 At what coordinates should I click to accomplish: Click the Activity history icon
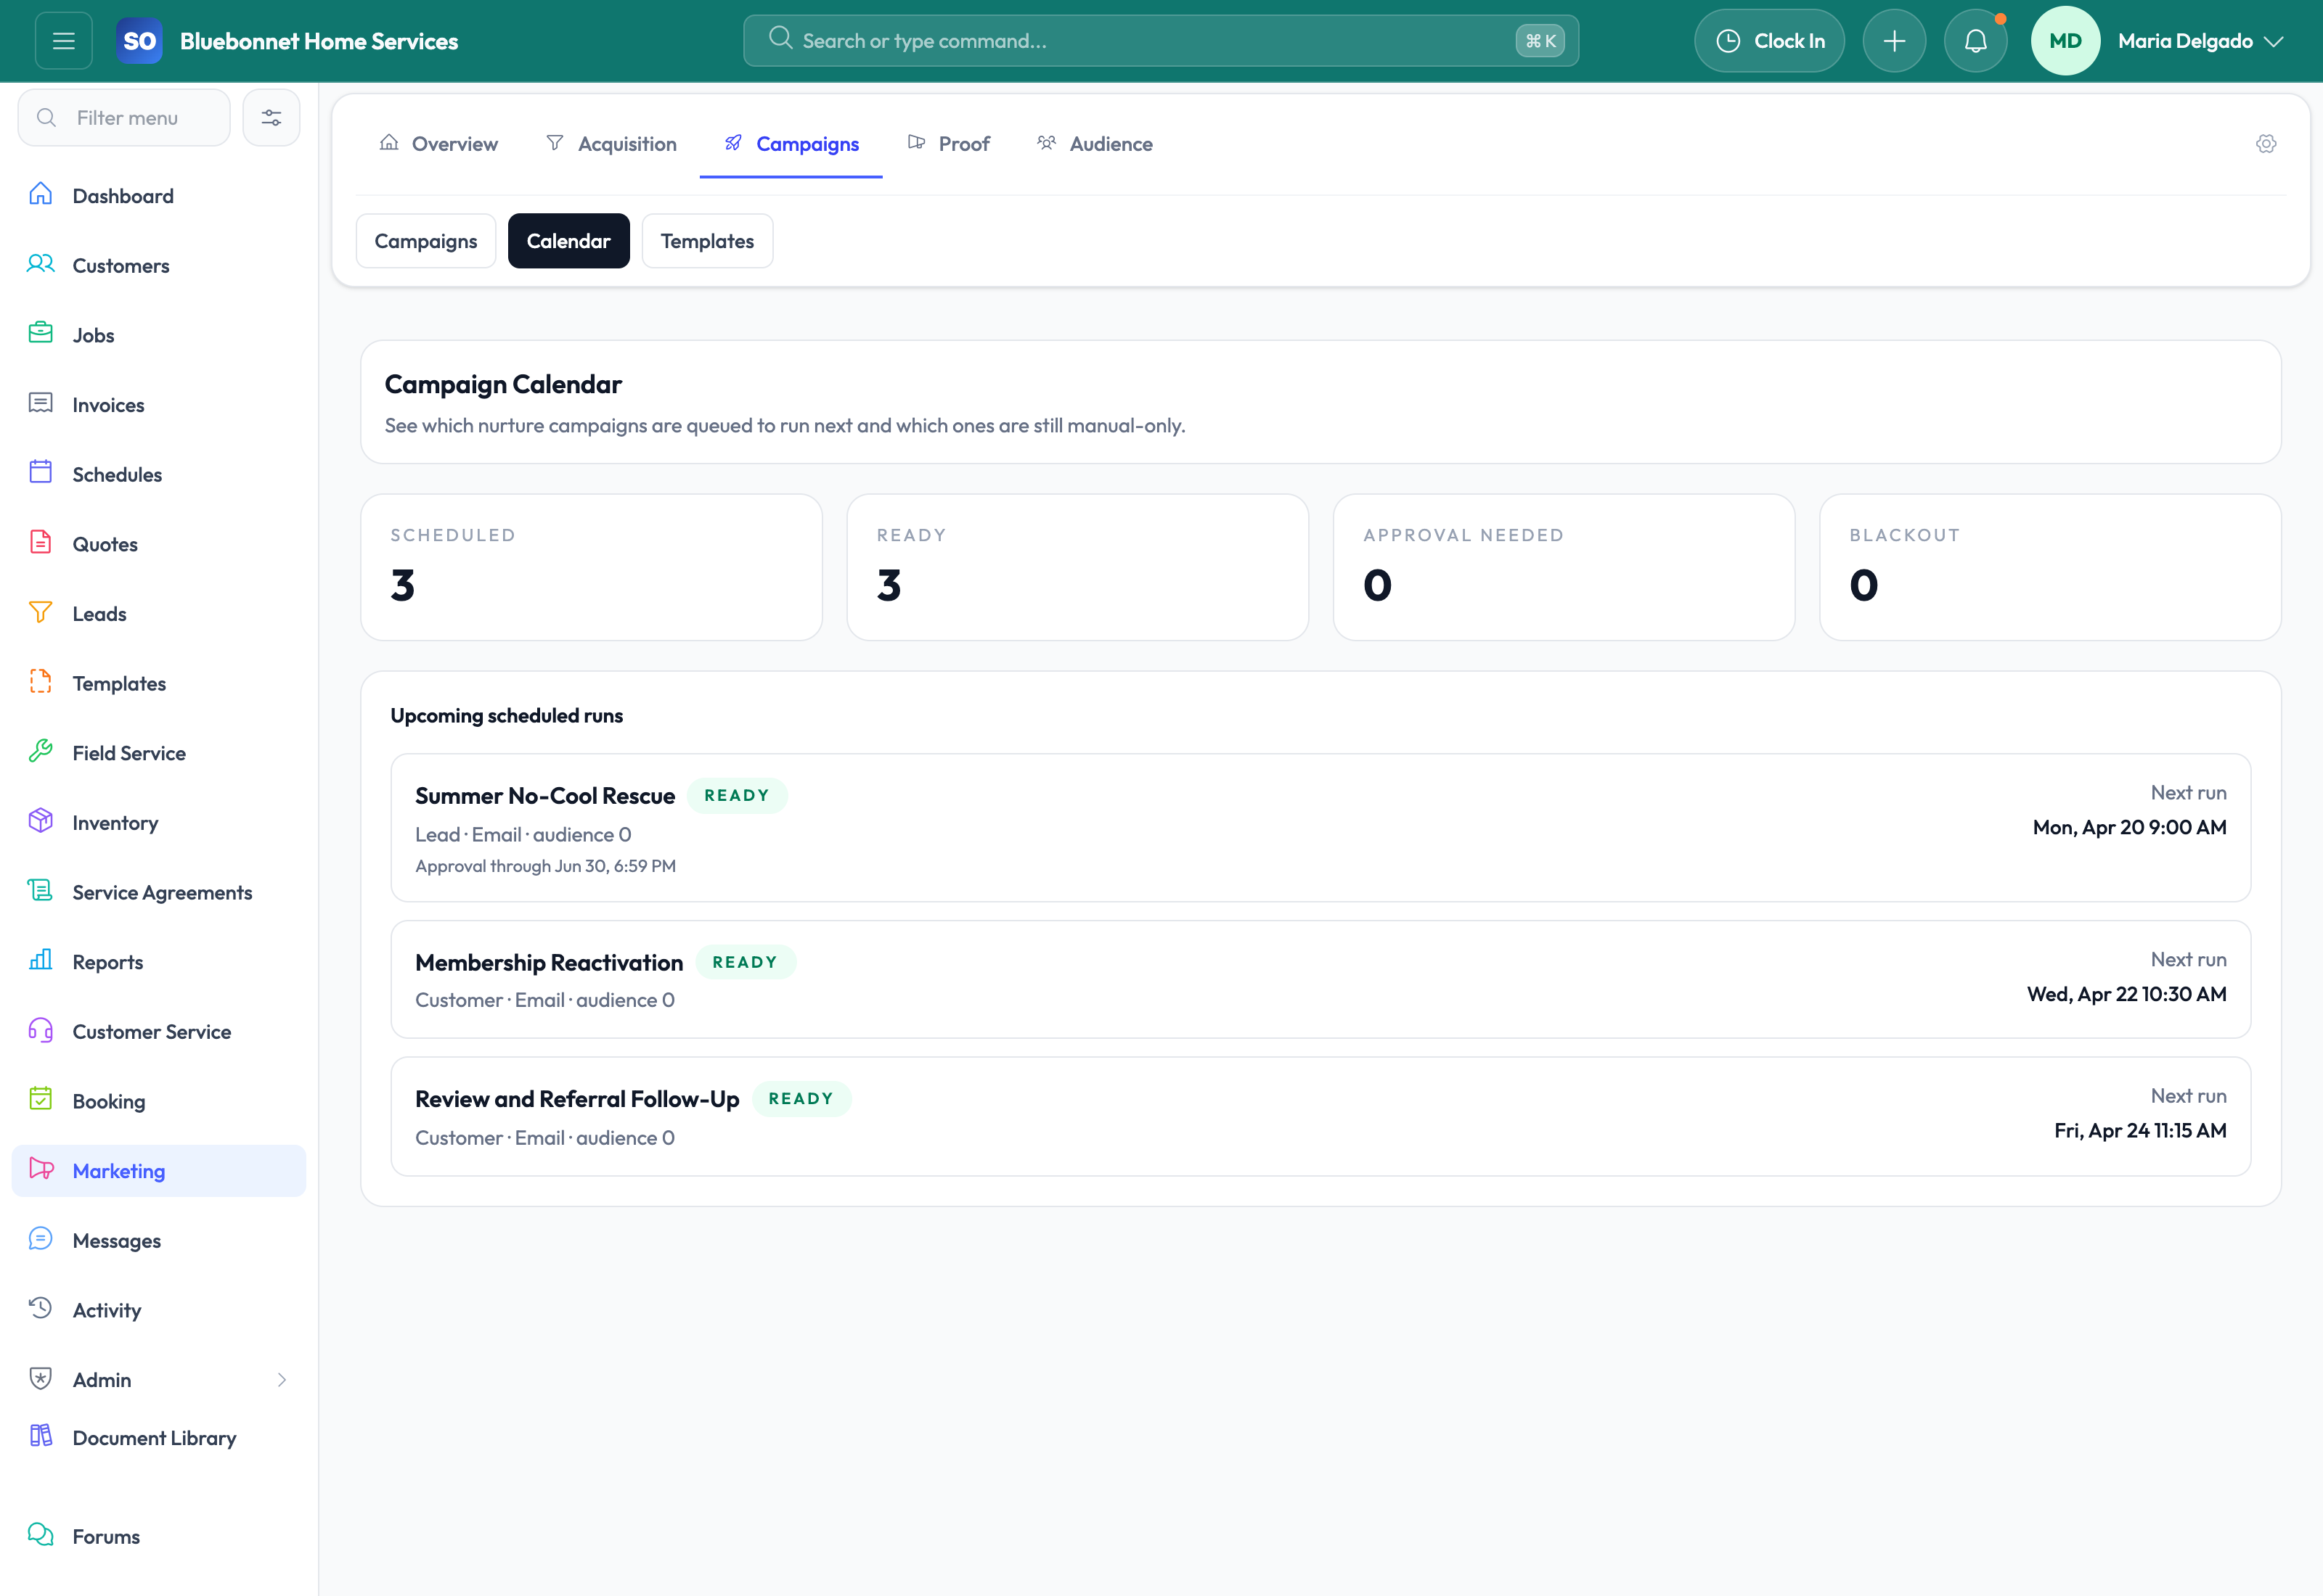41,1309
